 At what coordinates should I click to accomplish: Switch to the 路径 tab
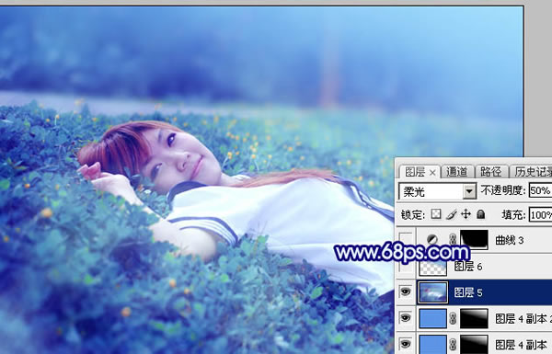[x=491, y=172]
